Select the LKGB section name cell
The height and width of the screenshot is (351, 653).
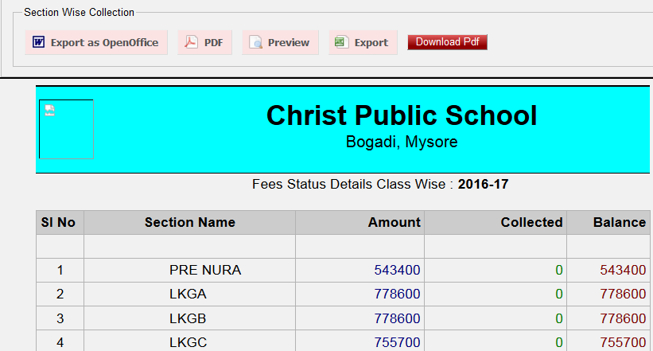coord(188,318)
